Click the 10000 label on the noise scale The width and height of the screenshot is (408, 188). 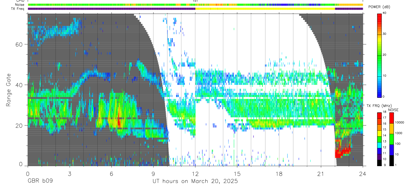pyautogui.click(x=399, y=122)
